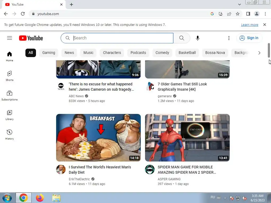
Task: Reload the YouTube page
Action: pyautogui.click(x=23, y=14)
